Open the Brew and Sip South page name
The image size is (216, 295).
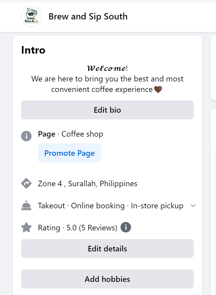click(88, 17)
